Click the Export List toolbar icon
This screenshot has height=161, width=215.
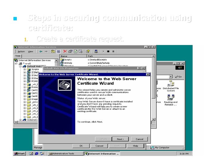click(x=81, y=52)
